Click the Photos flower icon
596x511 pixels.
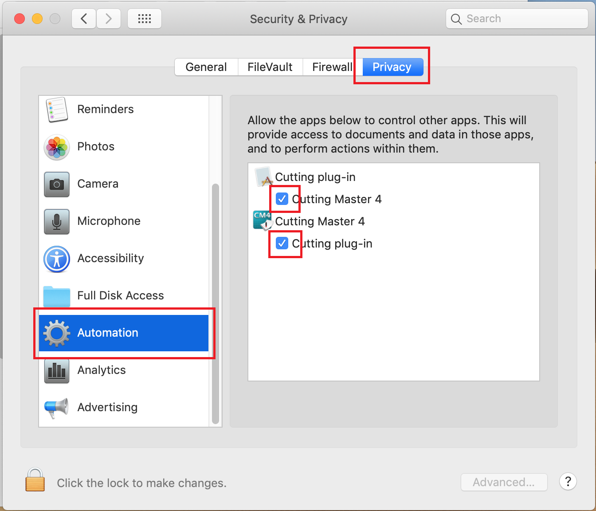pyautogui.click(x=57, y=147)
